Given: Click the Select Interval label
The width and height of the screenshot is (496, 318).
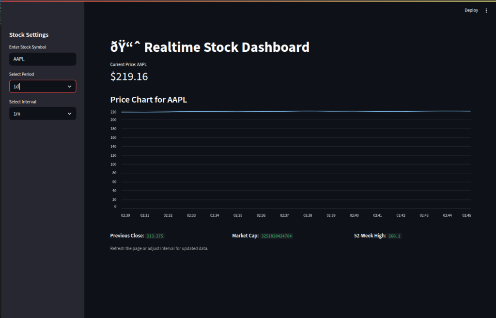Looking at the screenshot, I should (x=23, y=102).
